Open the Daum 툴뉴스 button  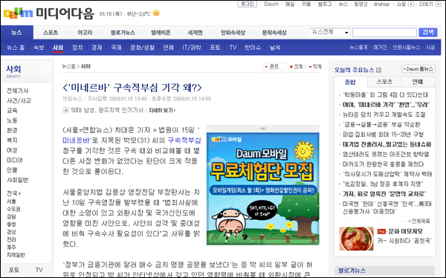(418, 69)
